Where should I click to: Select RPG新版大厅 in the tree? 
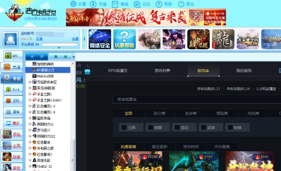tap(48, 70)
